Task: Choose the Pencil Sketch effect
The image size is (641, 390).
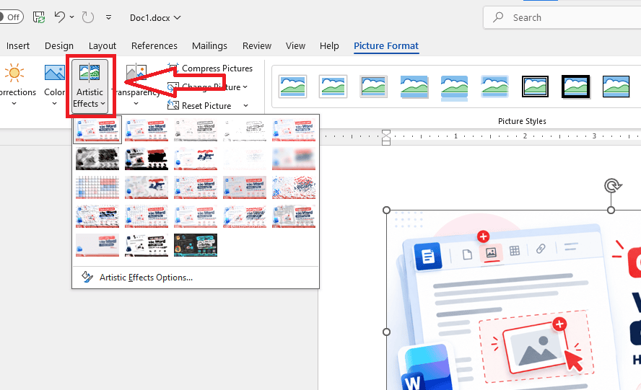Action: pos(245,130)
